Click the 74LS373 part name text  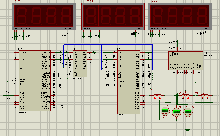[77, 79]
